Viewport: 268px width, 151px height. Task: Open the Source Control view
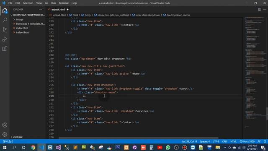[5, 29]
